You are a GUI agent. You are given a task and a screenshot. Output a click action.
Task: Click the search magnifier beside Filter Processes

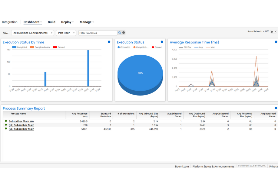click(x=120, y=33)
